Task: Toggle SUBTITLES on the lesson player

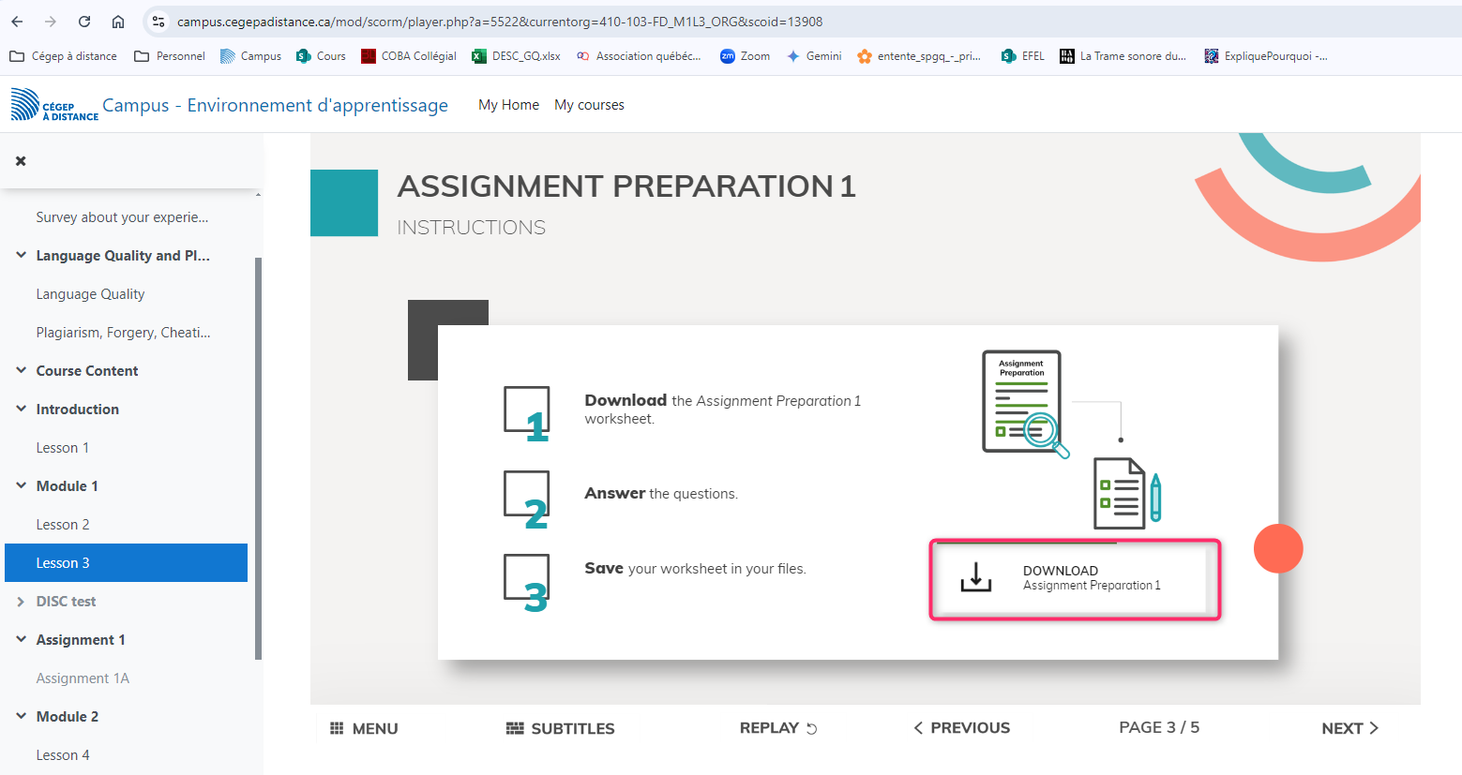Action: coord(560,728)
